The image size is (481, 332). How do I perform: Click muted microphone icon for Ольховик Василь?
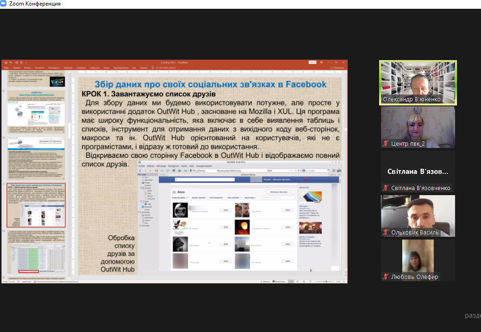[x=386, y=233]
